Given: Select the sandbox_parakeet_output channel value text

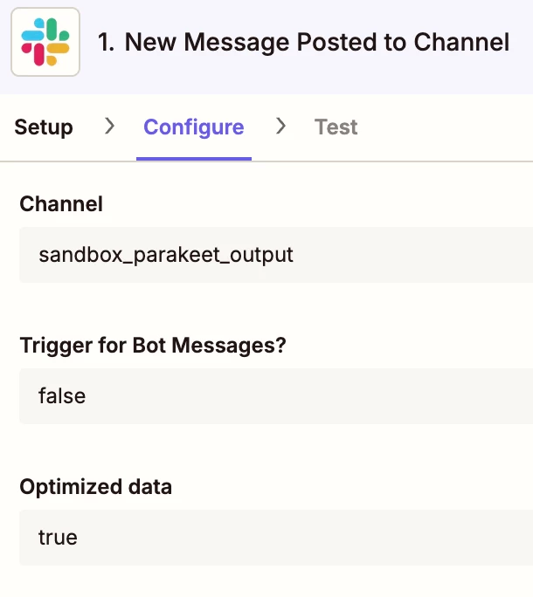Looking at the screenshot, I should coord(166,255).
